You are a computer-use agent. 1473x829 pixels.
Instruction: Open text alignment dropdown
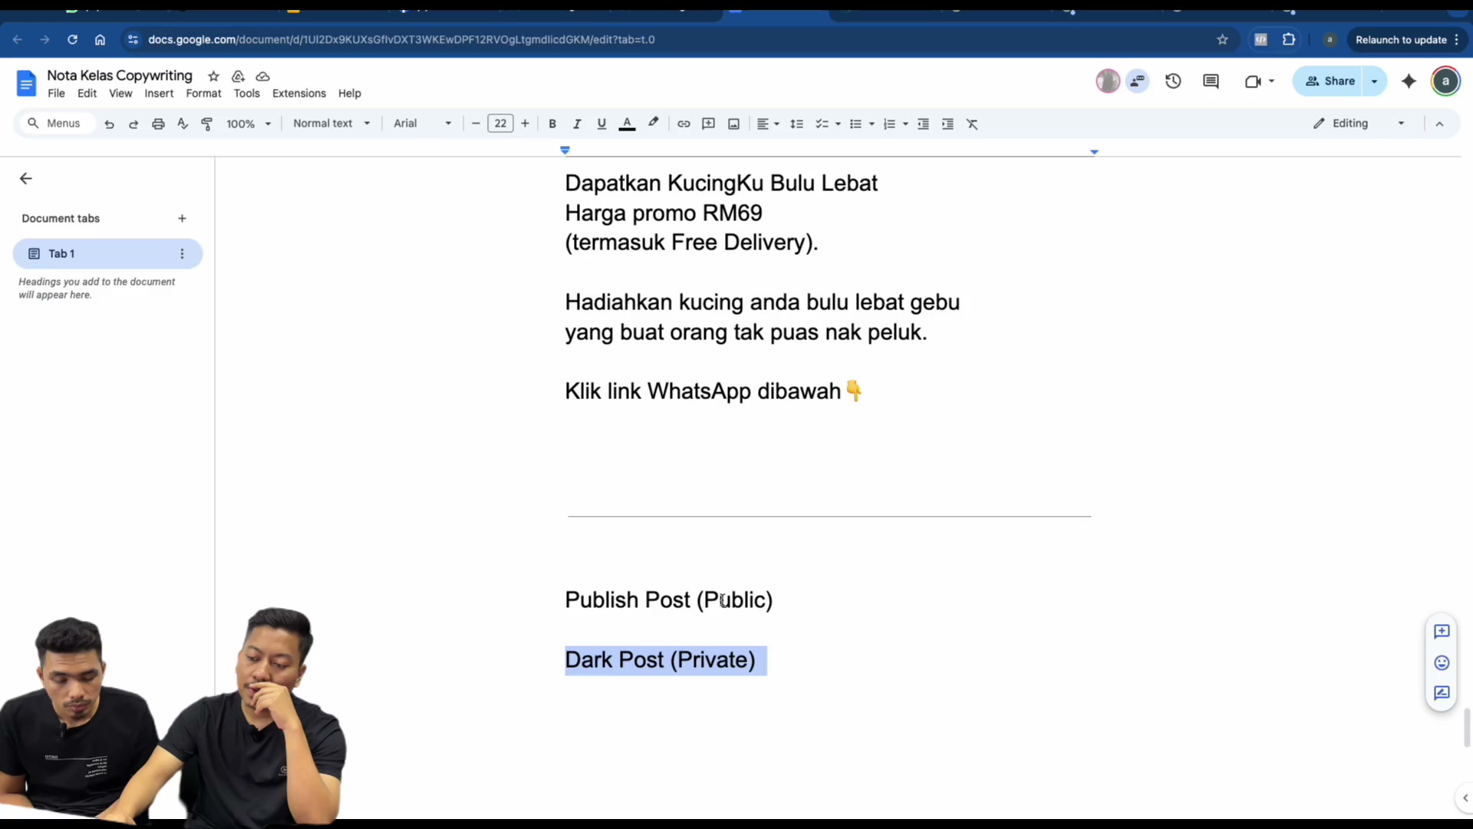768,124
